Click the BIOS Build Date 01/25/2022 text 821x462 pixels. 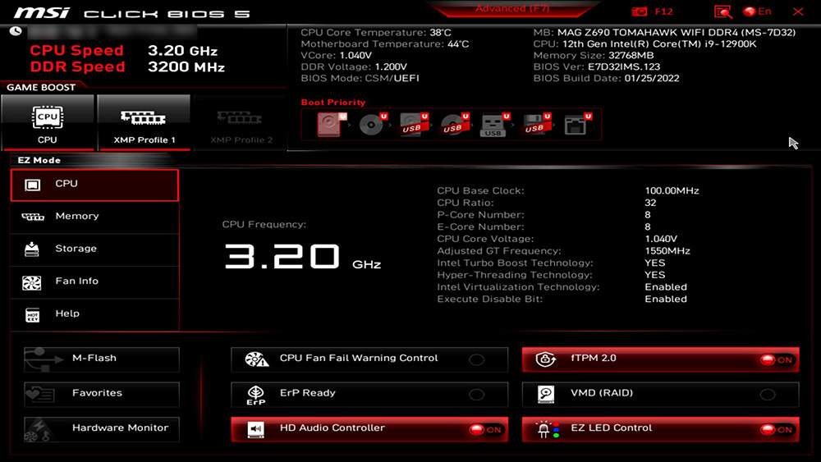point(607,79)
